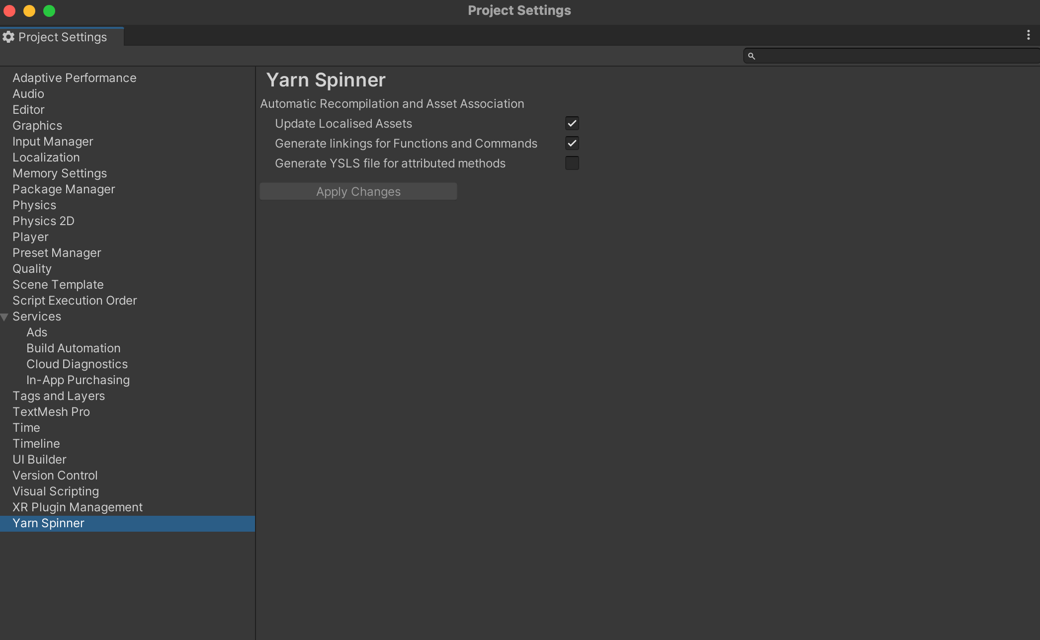Open Visual Scripting settings
The image size is (1040, 640).
pos(56,491)
